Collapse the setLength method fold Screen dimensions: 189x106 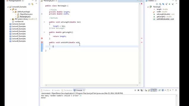coord(44,22)
